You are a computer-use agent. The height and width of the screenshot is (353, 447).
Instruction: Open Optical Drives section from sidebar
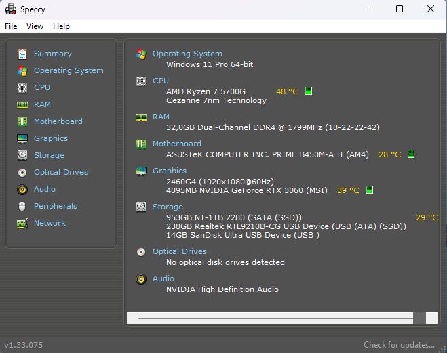point(61,173)
